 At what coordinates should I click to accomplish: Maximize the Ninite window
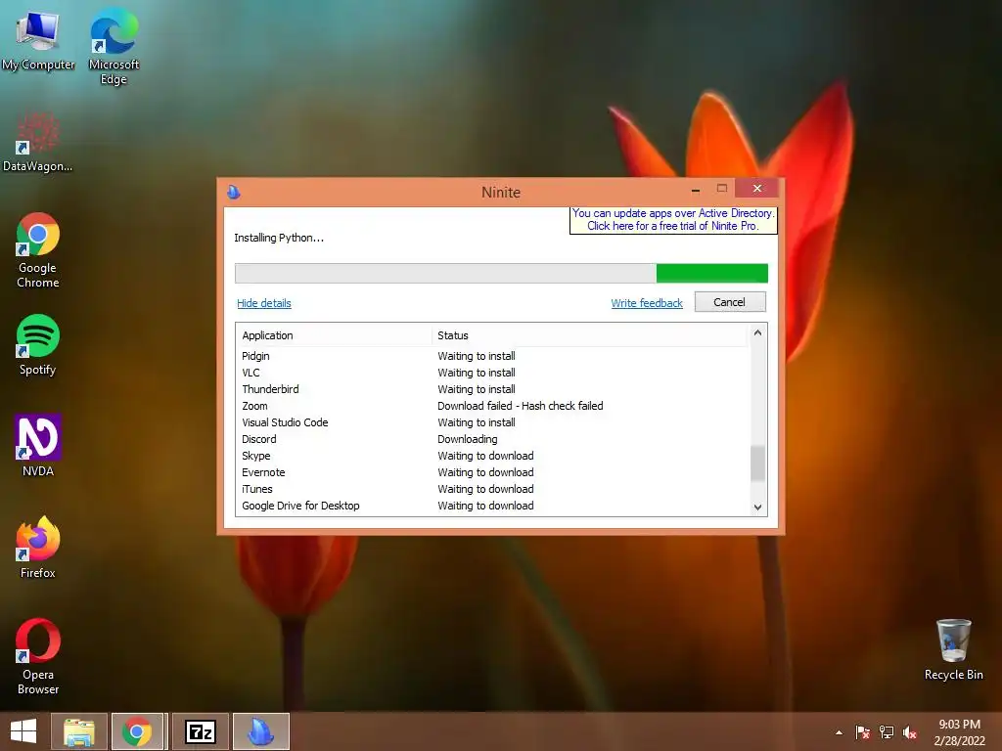coord(722,189)
